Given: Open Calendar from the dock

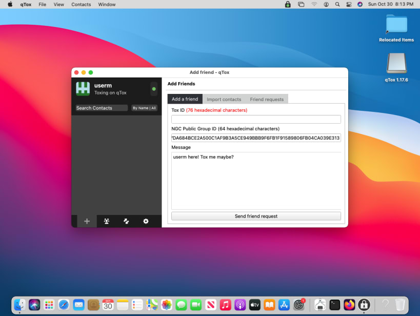Looking at the screenshot, I should tap(108, 305).
